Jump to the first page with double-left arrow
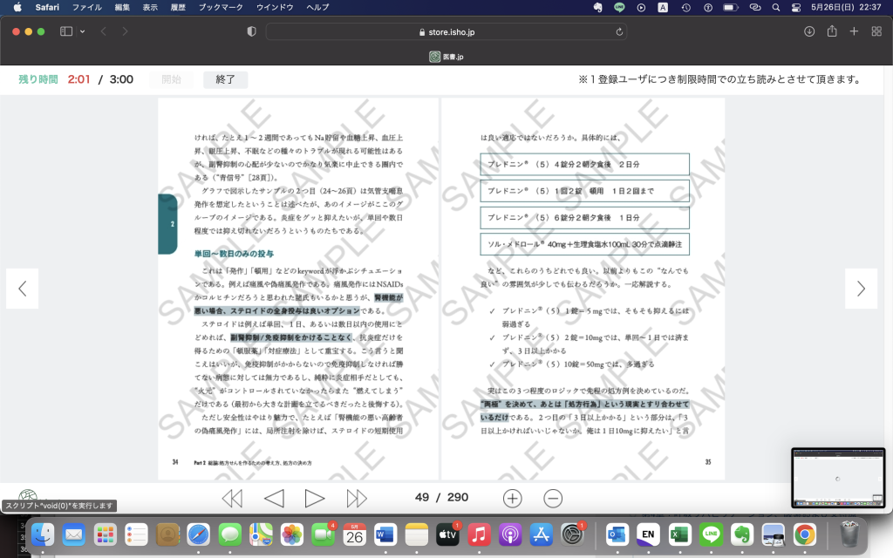The width and height of the screenshot is (893, 558). tap(232, 498)
